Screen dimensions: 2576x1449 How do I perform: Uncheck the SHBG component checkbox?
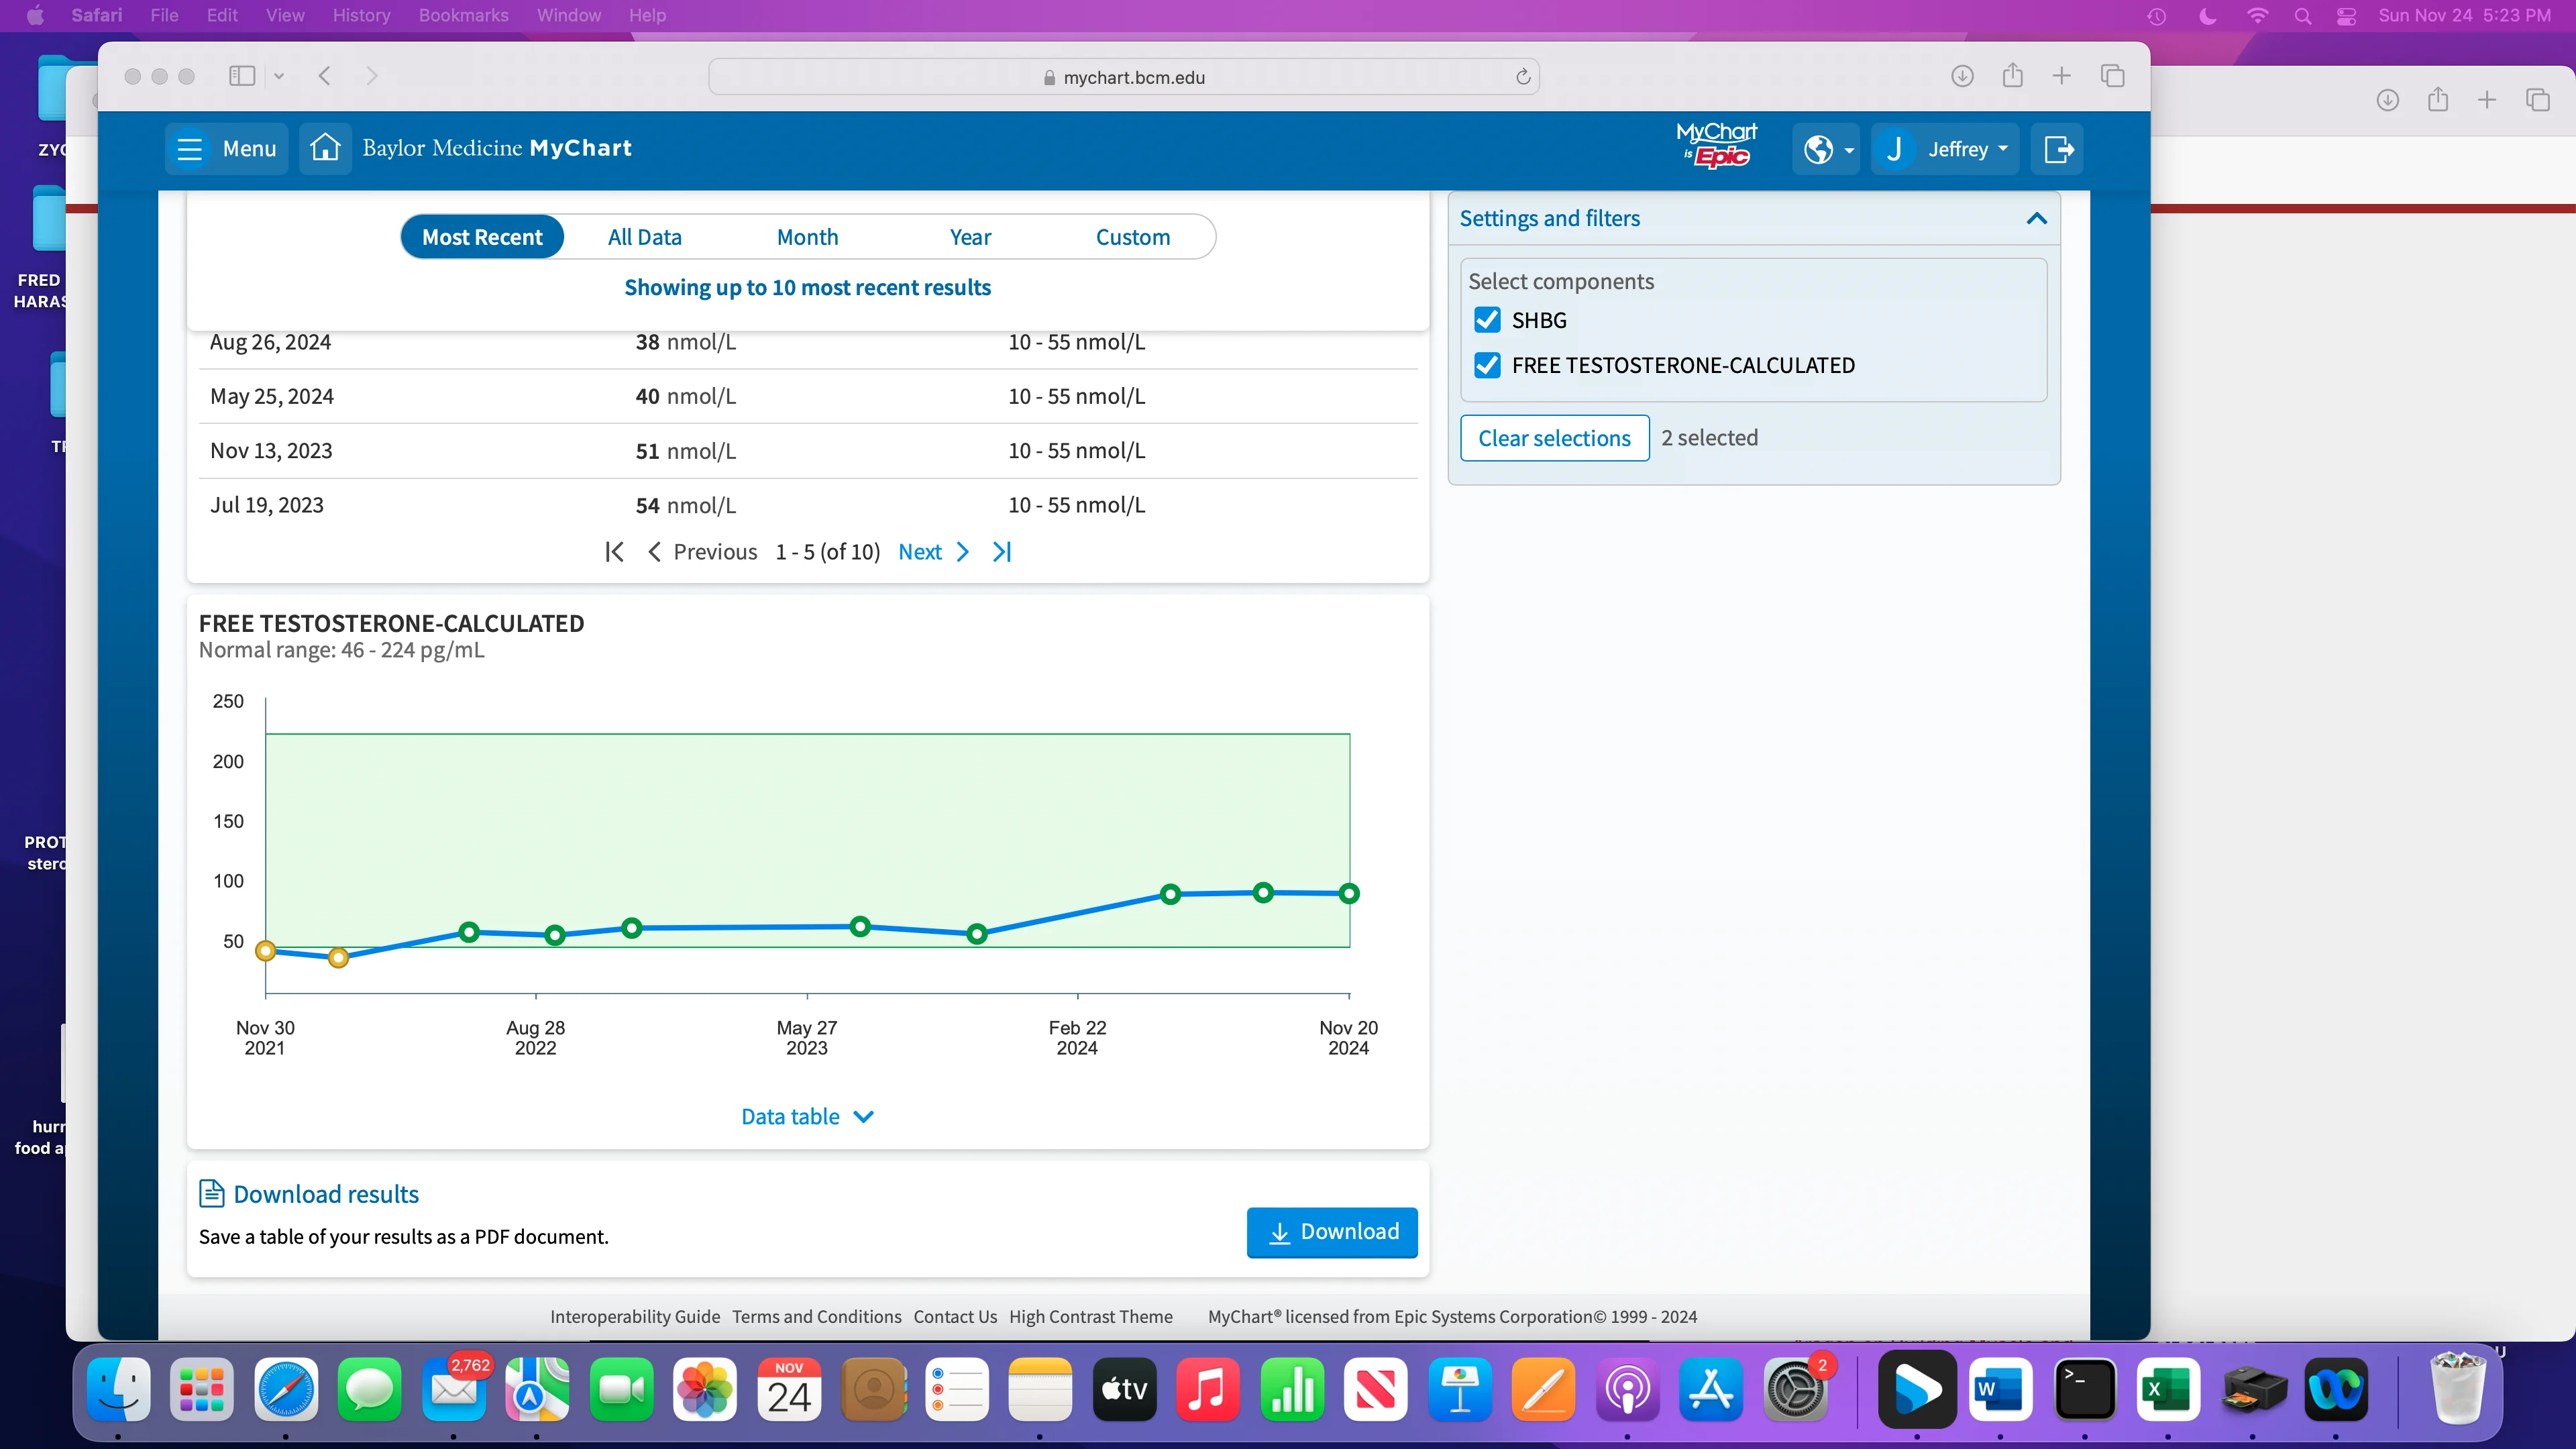1487,320
